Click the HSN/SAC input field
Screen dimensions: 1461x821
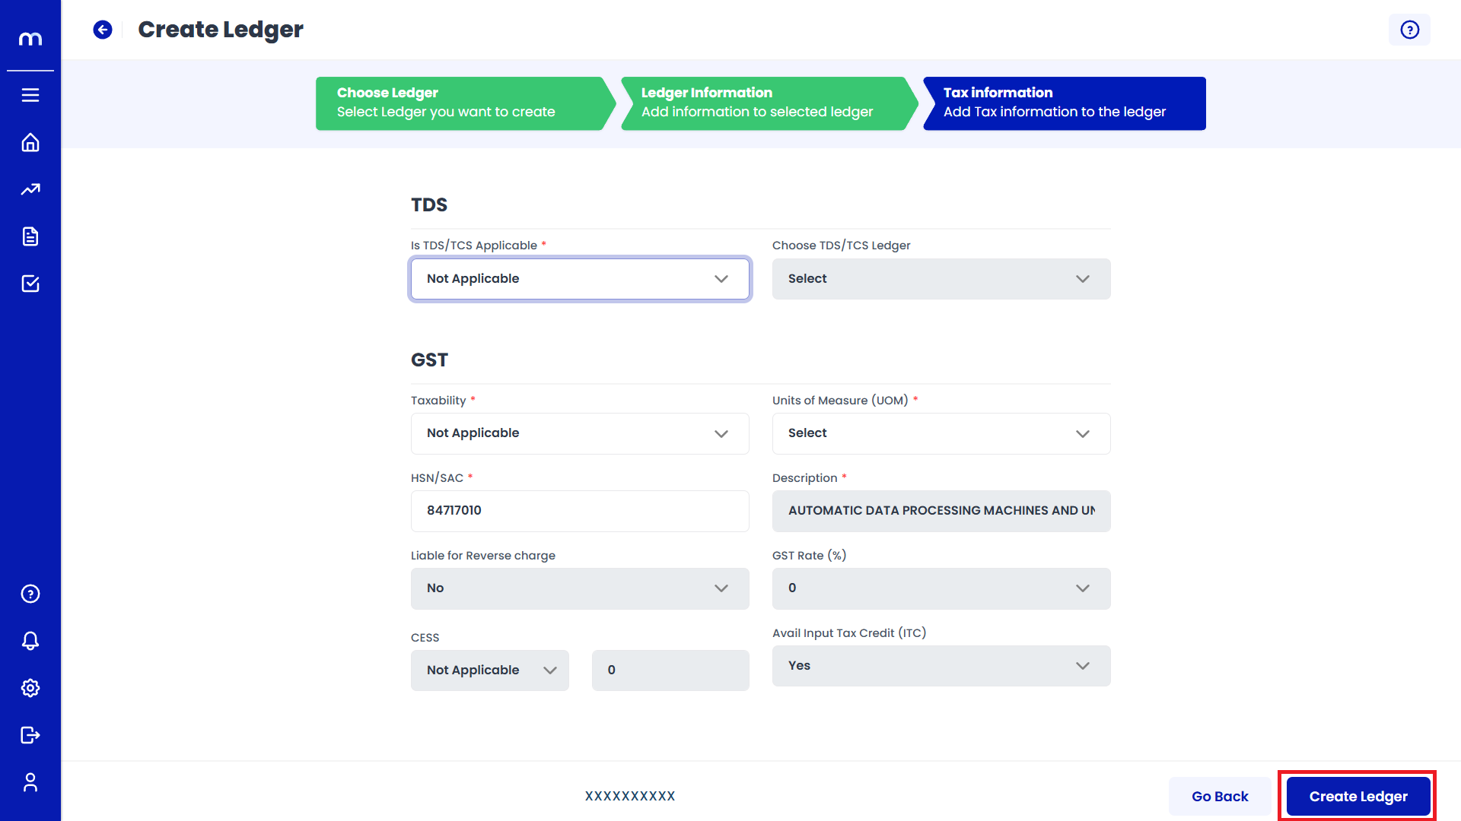click(580, 511)
